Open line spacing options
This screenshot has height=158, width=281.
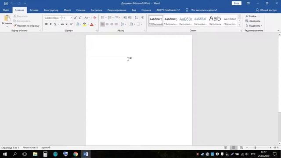tap(123, 24)
